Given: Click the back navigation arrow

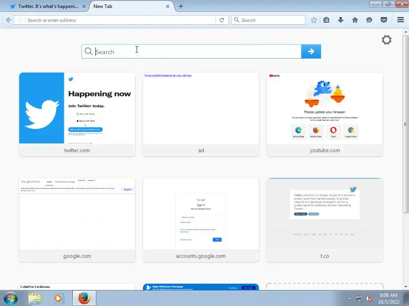Looking at the screenshot, I should tap(8, 20).
